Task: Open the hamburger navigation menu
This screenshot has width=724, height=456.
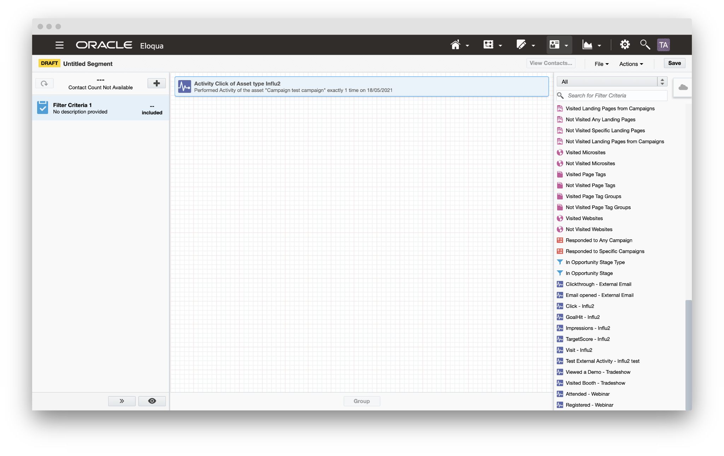Action: point(59,45)
